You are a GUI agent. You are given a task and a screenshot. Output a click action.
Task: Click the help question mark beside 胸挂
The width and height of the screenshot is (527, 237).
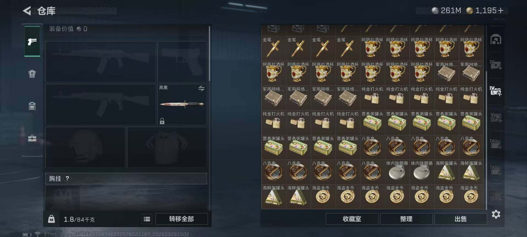tap(67, 179)
